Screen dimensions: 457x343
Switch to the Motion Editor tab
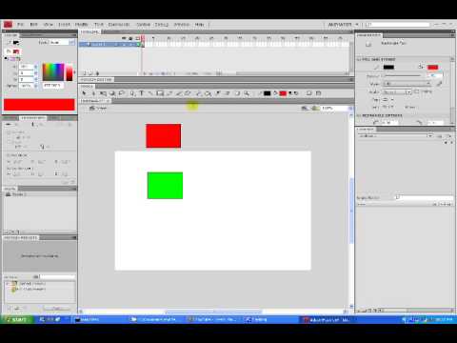pos(96,80)
